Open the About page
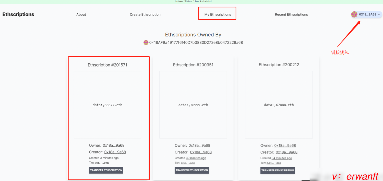The image size is (383, 181). 81,15
